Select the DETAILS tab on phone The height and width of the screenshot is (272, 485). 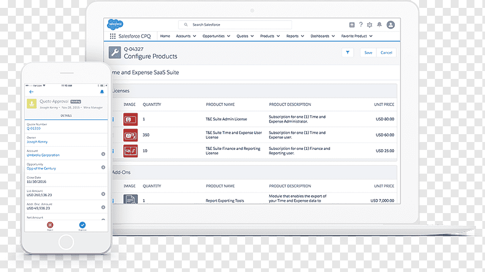[x=66, y=115]
